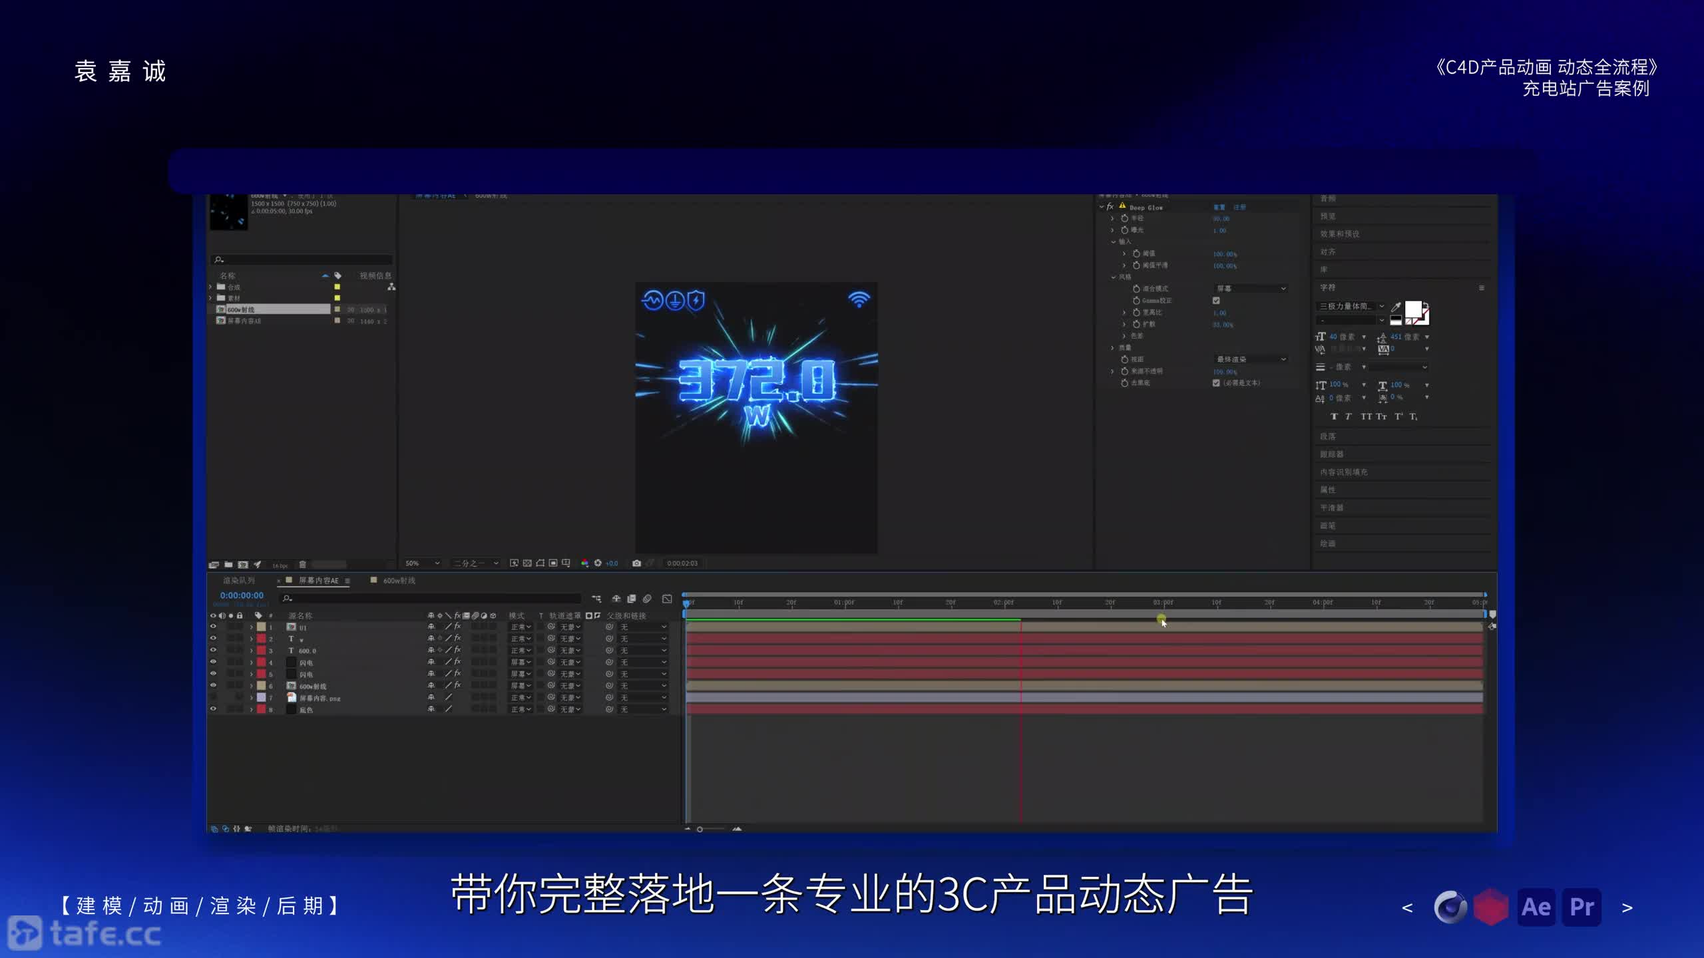Open the timeline graph editor icon
1704x958 pixels.
[667, 599]
